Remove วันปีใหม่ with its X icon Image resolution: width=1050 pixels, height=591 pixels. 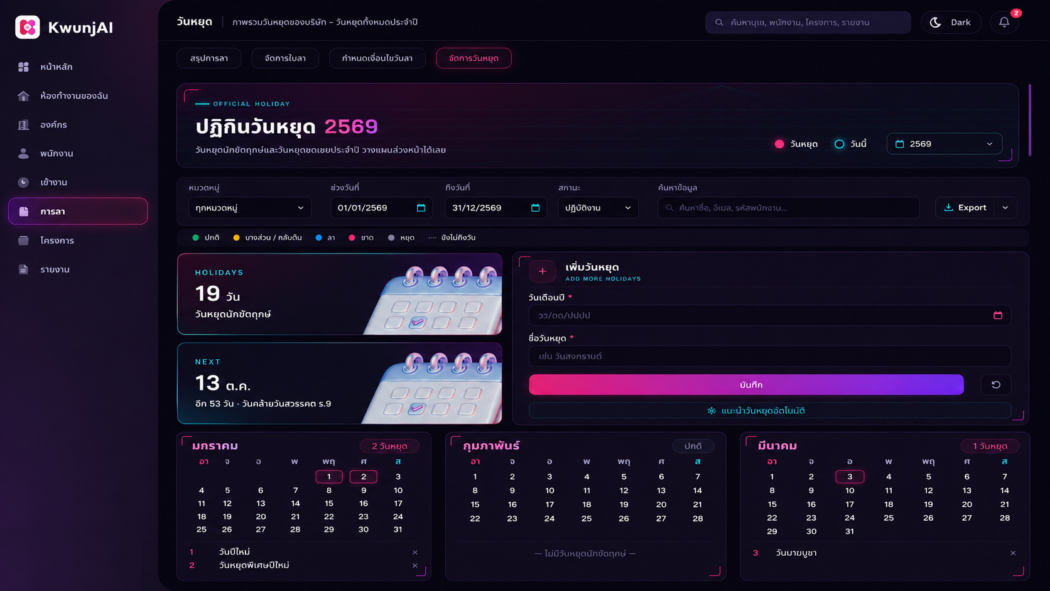(415, 552)
